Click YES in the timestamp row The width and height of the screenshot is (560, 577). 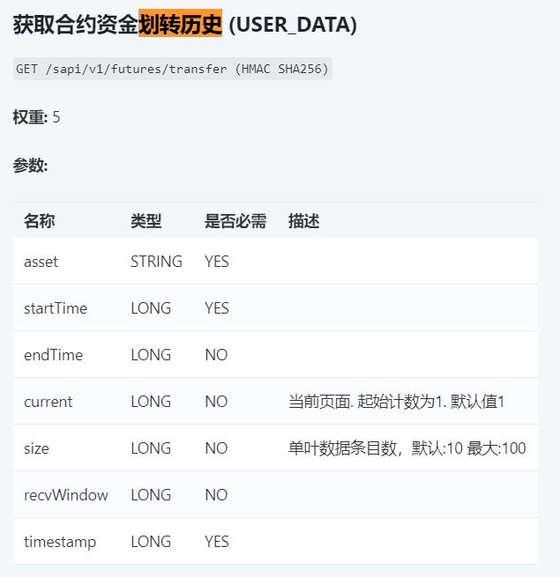tap(216, 542)
